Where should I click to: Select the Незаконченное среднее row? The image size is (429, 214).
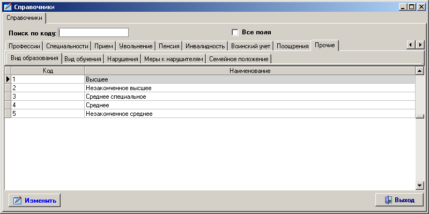pos(210,114)
